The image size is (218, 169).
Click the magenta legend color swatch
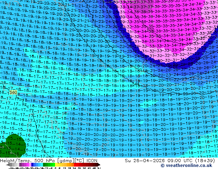pyautogui.click(x=28, y=165)
